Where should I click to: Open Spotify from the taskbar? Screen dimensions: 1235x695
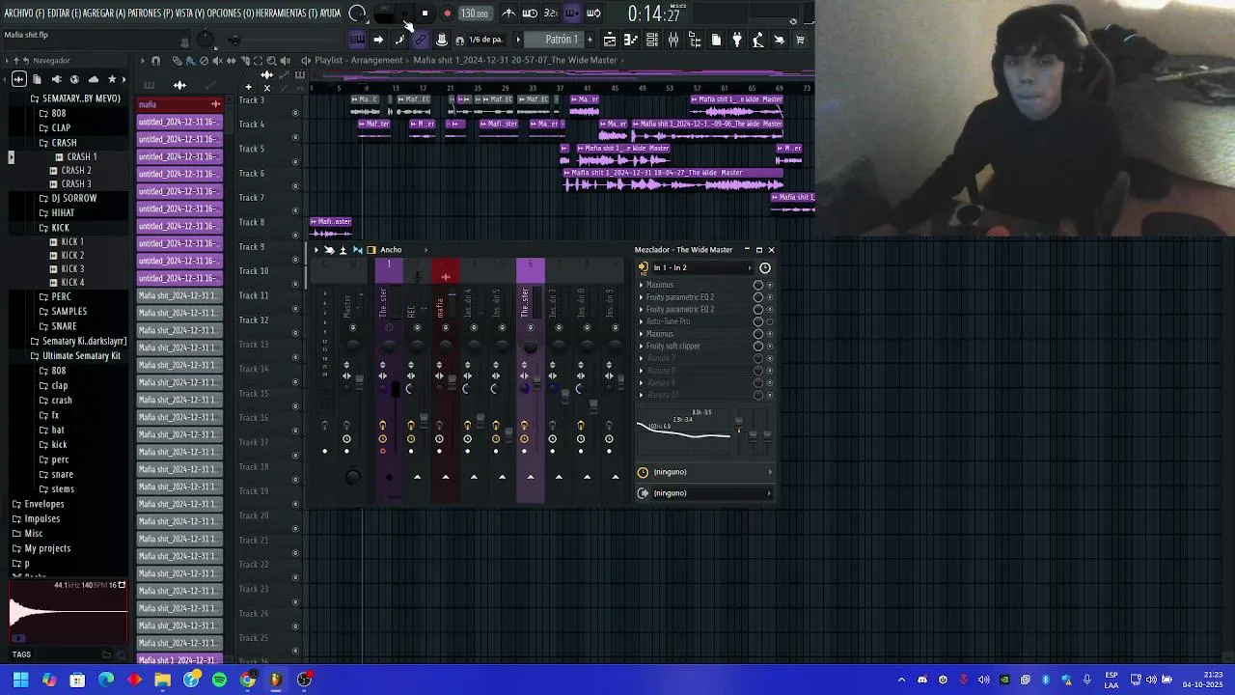click(x=219, y=680)
